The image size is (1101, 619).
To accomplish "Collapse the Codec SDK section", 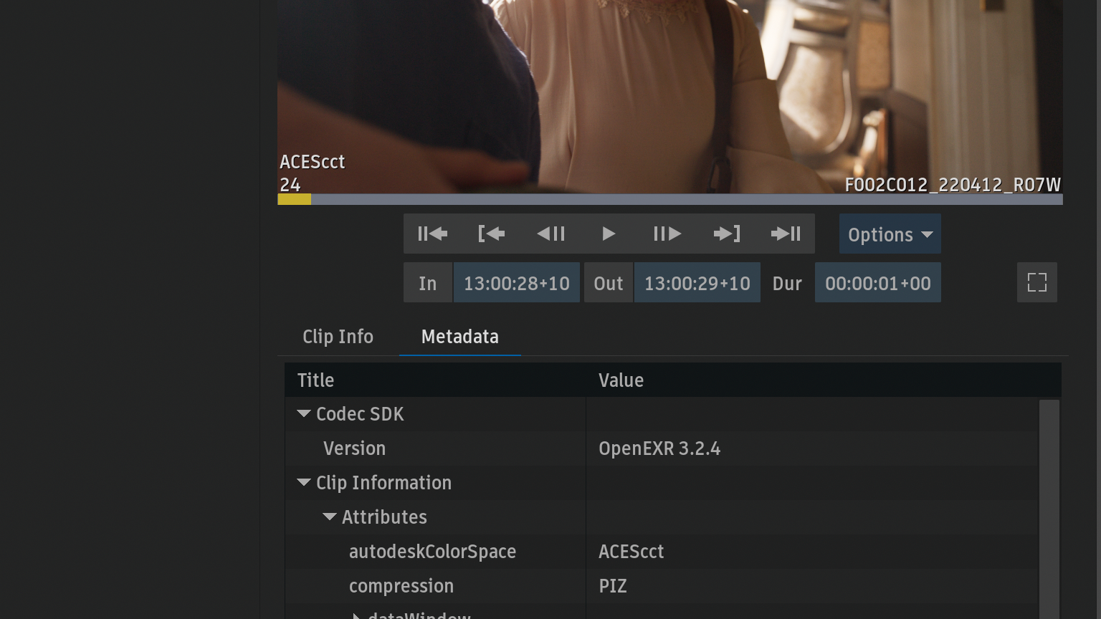I will (304, 414).
